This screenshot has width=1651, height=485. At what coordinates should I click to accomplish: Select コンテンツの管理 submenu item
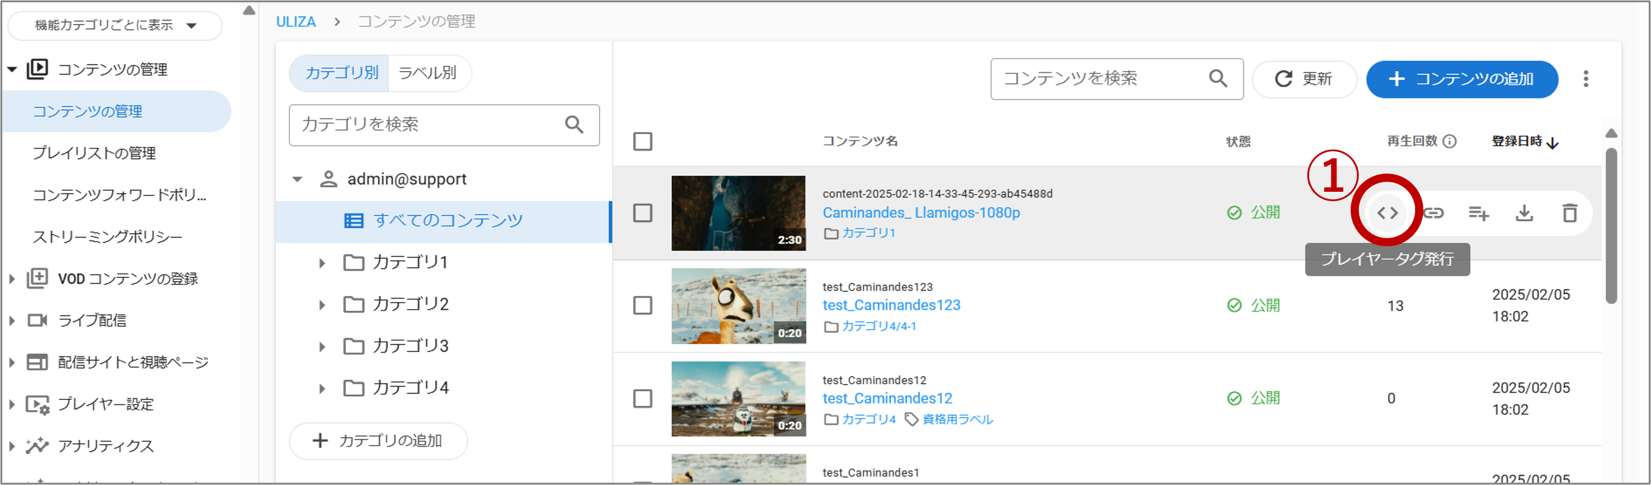pyautogui.click(x=116, y=111)
